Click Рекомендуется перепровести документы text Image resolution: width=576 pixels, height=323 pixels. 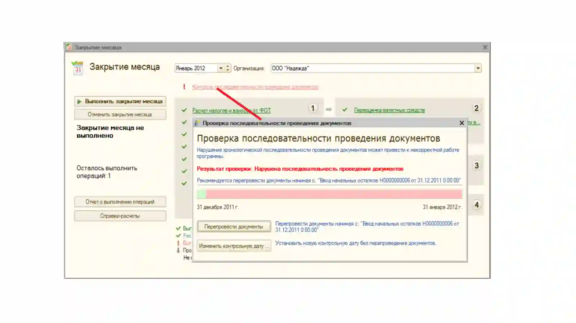click(329, 180)
